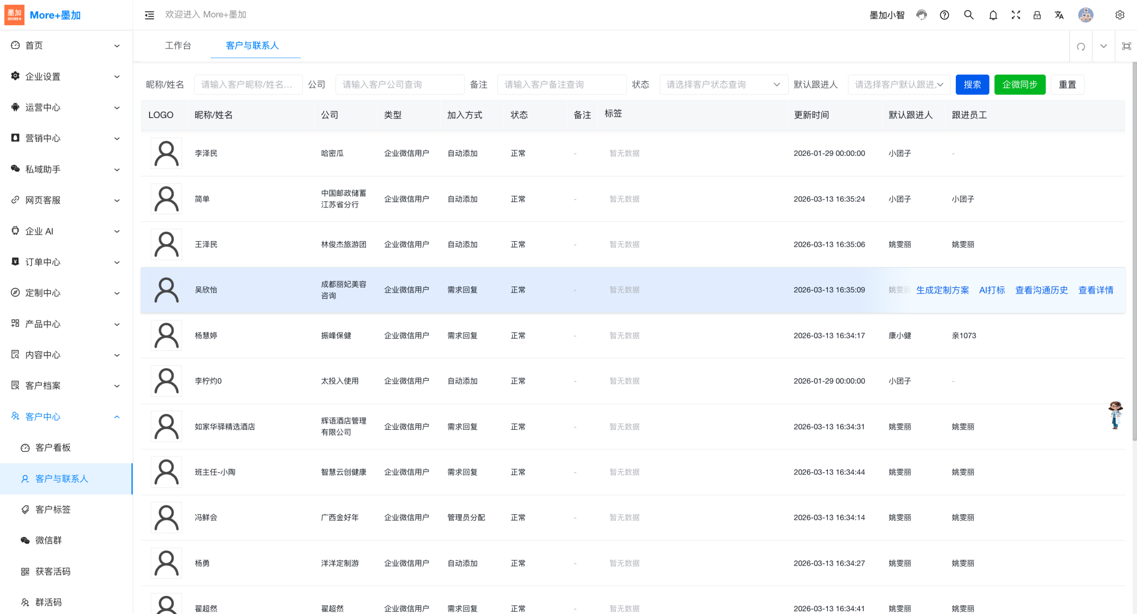Refresh the current tab with the reload icon
The width and height of the screenshot is (1137, 614).
pyautogui.click(x=1081, y=46)
